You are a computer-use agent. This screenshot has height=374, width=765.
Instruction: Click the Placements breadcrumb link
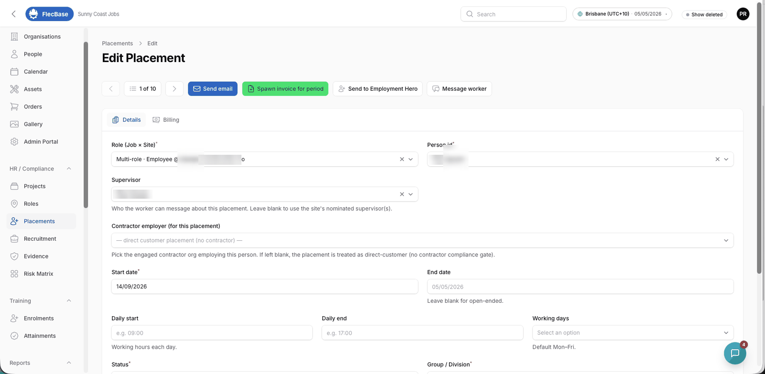(117, 43)
